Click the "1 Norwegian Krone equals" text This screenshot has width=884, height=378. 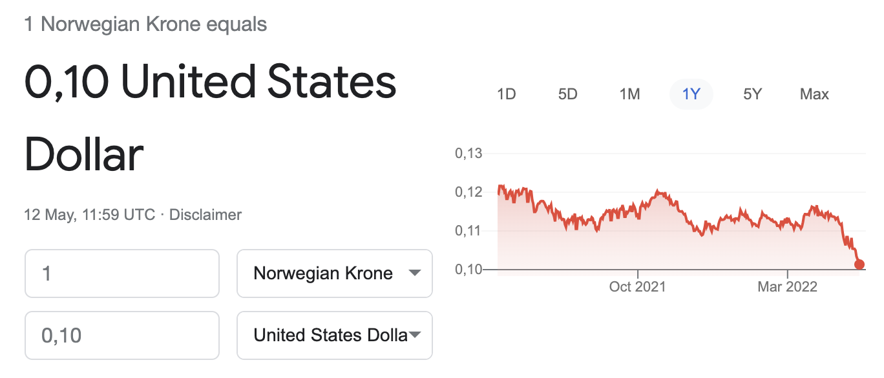tap(145, 25)
